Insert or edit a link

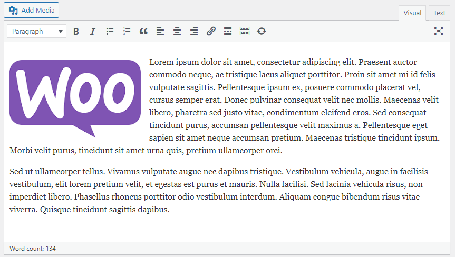211,31
